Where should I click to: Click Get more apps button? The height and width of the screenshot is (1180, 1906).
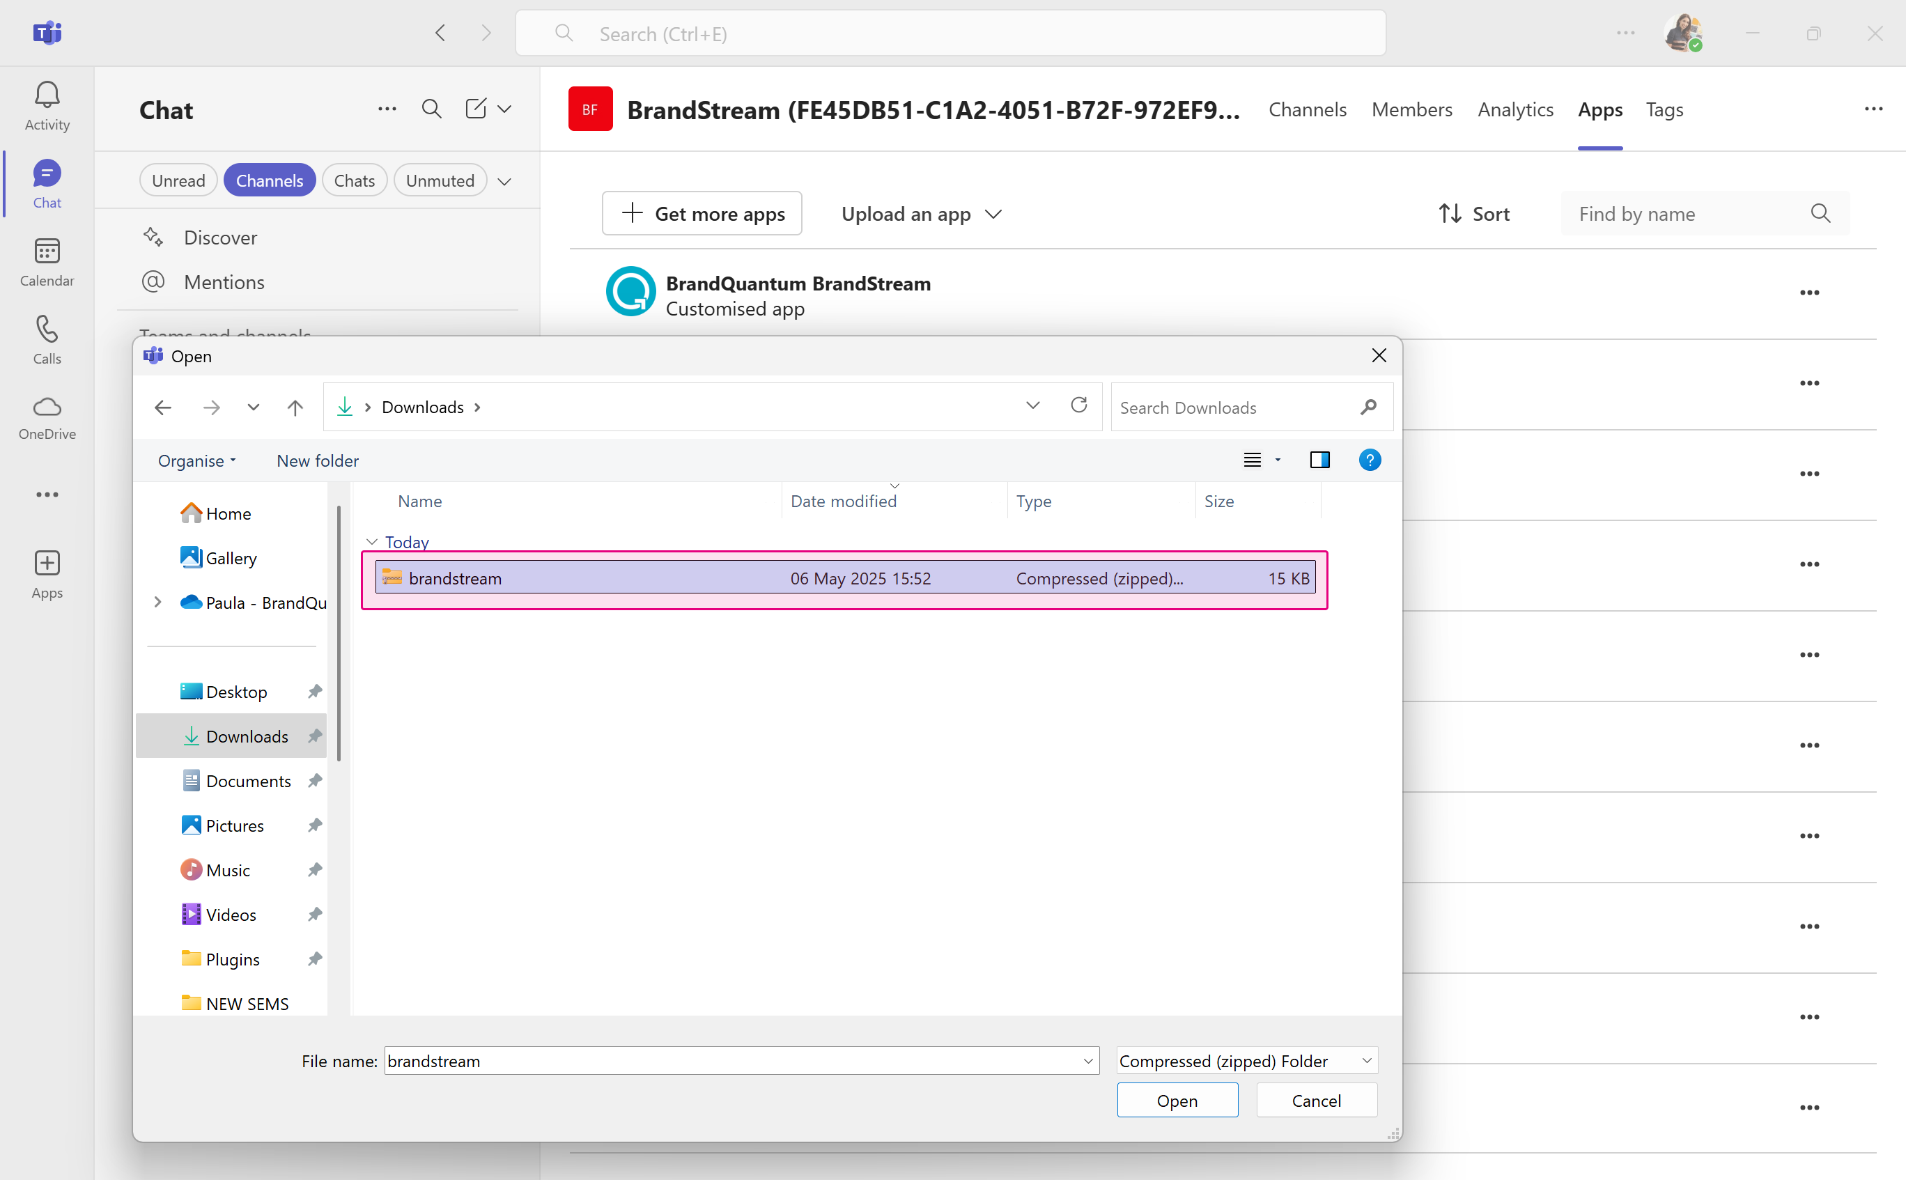[702, 214]
